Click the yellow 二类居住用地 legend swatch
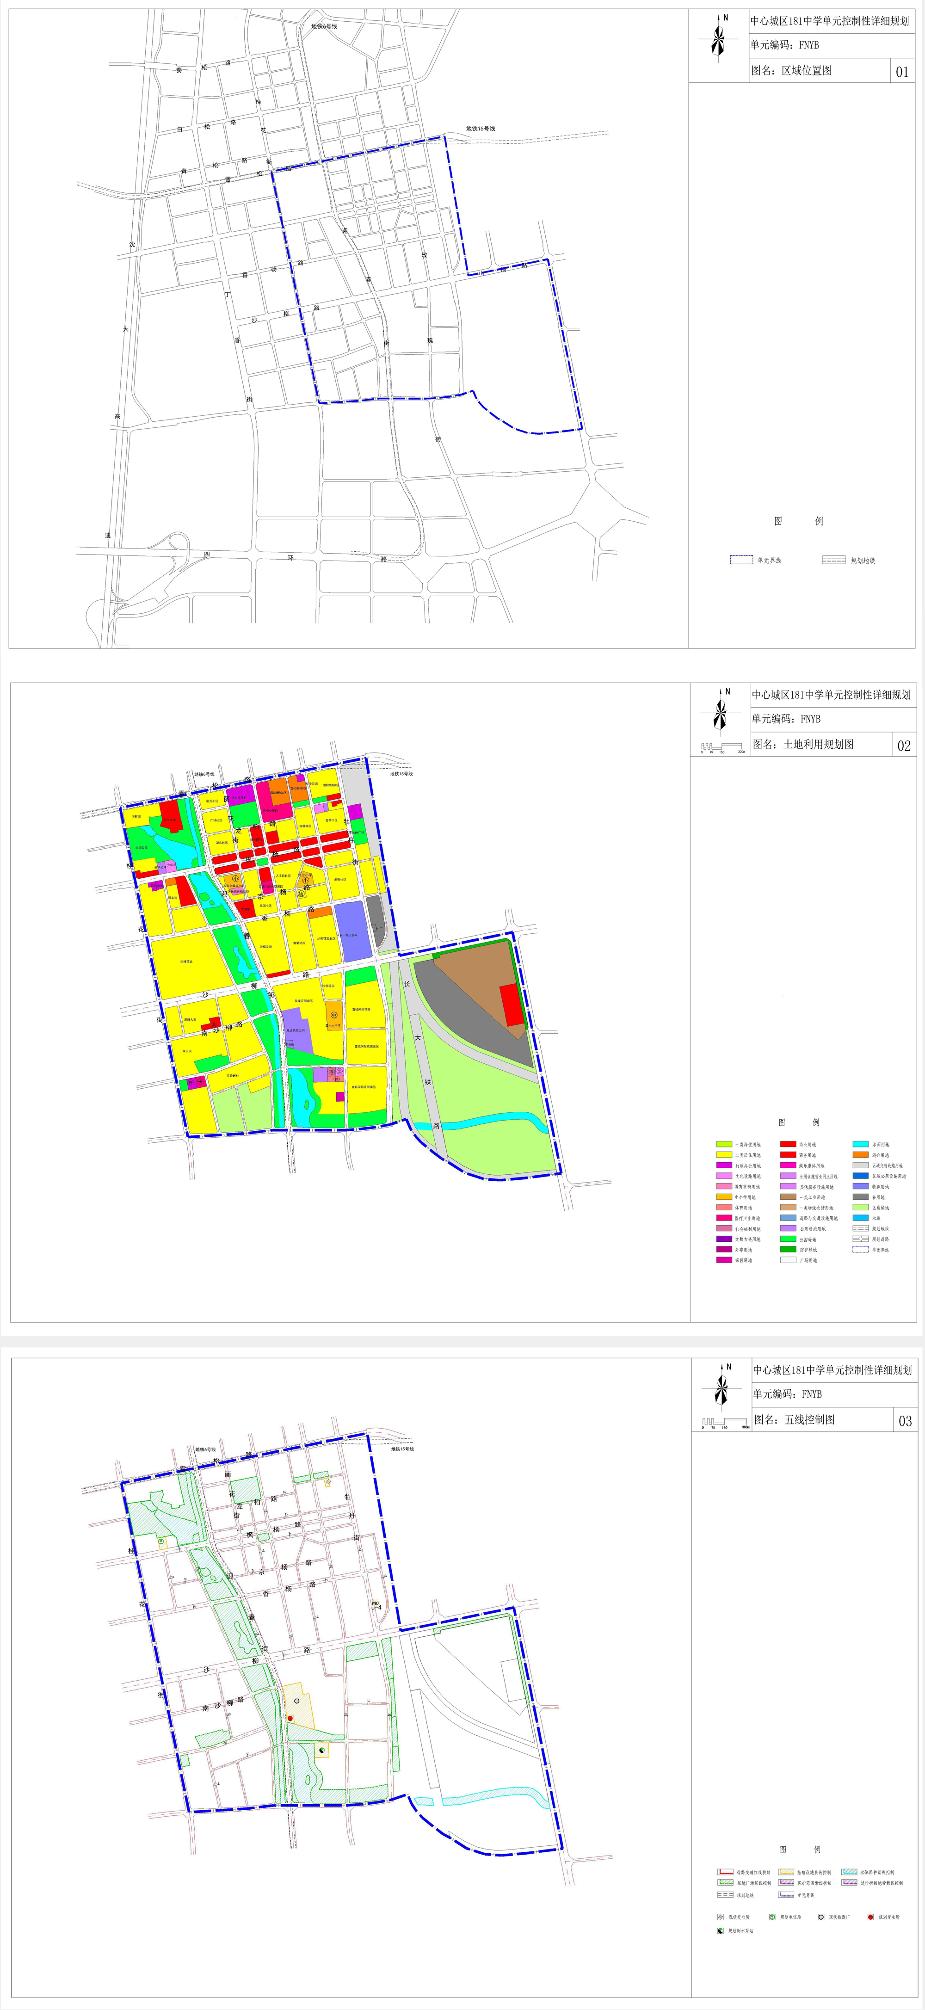This screenshot has height=2010, width=925. [x=724, y=1154]
